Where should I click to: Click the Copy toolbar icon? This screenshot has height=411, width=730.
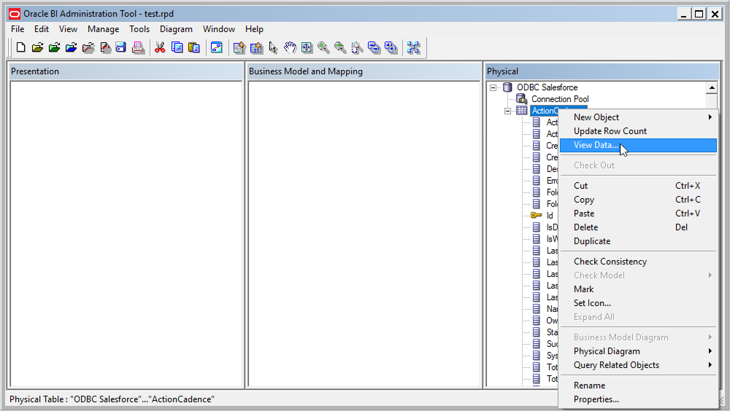click(x=177, y=47)
